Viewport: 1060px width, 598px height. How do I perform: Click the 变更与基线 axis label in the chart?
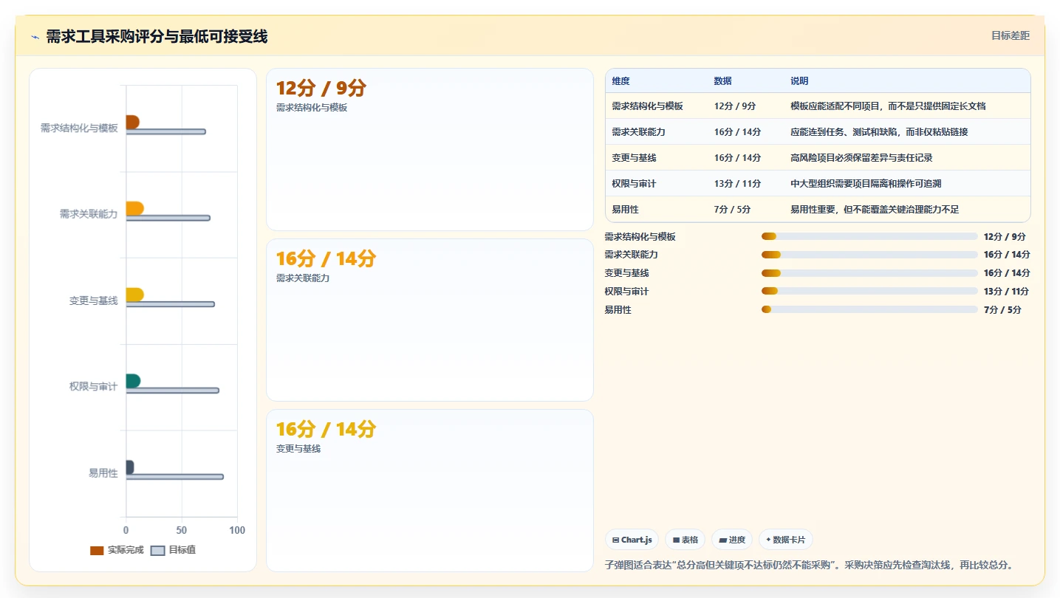coord(94,300)
